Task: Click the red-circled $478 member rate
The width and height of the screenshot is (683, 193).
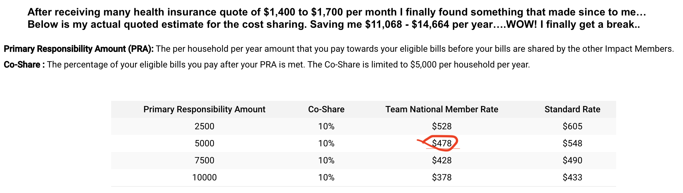Action: [x=442, y=143]
